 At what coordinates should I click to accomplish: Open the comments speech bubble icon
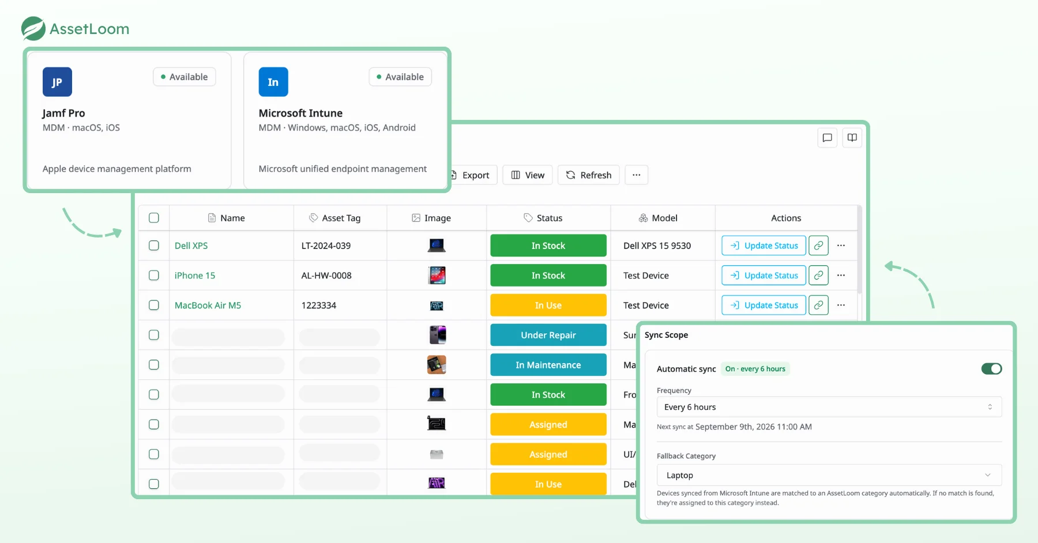tap(828, 138)
